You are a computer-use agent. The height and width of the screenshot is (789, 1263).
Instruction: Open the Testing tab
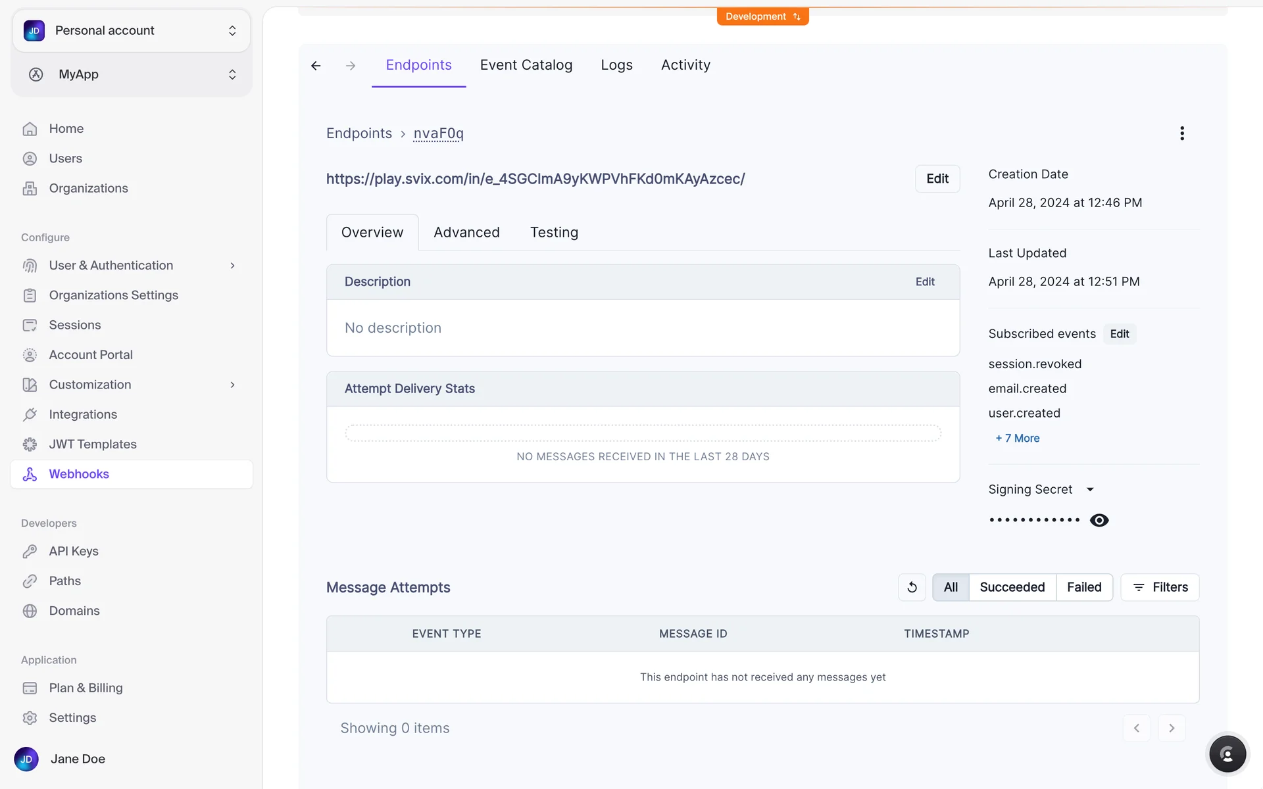tap(554, 232)
